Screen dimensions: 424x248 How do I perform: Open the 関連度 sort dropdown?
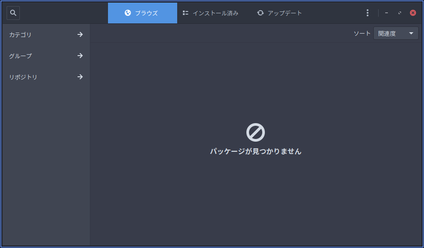396,33
